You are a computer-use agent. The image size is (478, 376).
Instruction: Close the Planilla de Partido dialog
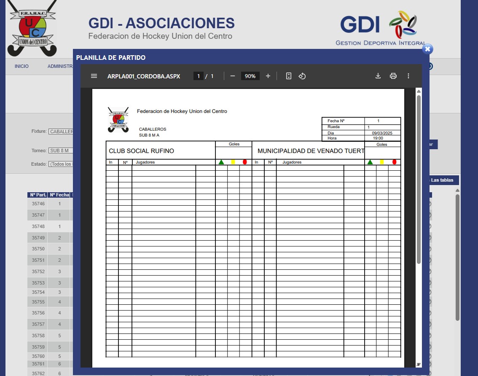pos(427,49)
